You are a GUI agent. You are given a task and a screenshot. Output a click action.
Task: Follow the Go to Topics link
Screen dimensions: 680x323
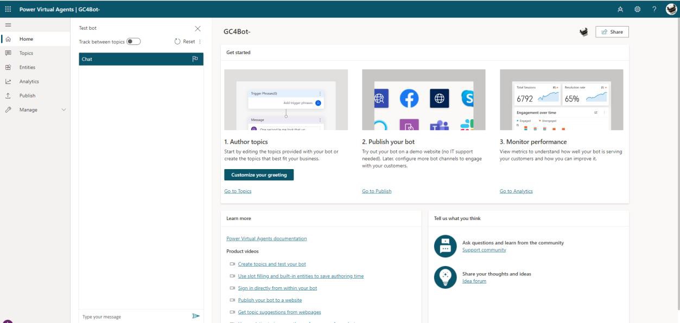click(238, 191)
